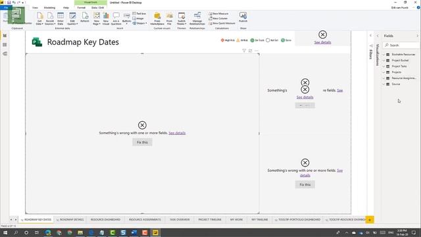Undo the last action in title bar
This screenshot has height=237, width=421.
[14, 3]
